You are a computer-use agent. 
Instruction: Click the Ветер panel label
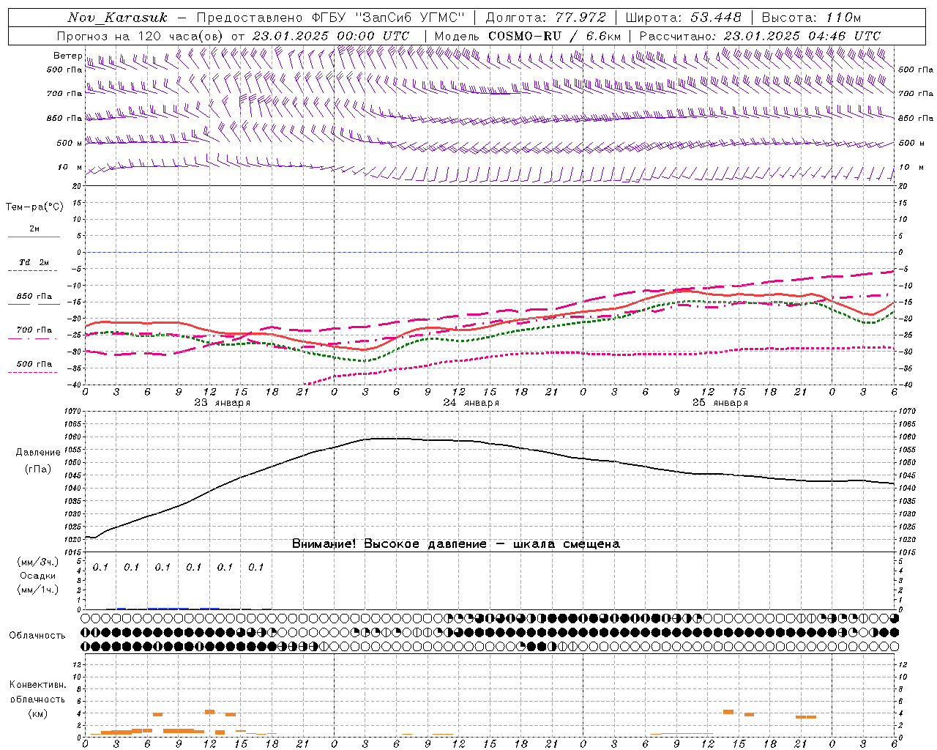pos(67,56)
